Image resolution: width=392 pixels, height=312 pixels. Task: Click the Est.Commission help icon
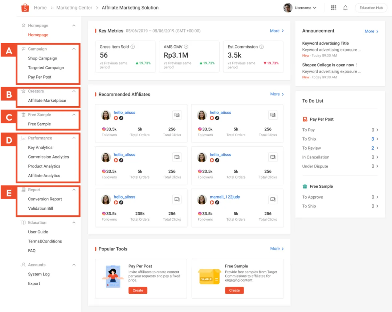point(261,47)
